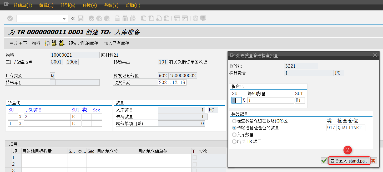The width and height of the screenshot is (383, 172).
Task: Confirm the dialog with the green checkmark
Action: pos(324,161)
